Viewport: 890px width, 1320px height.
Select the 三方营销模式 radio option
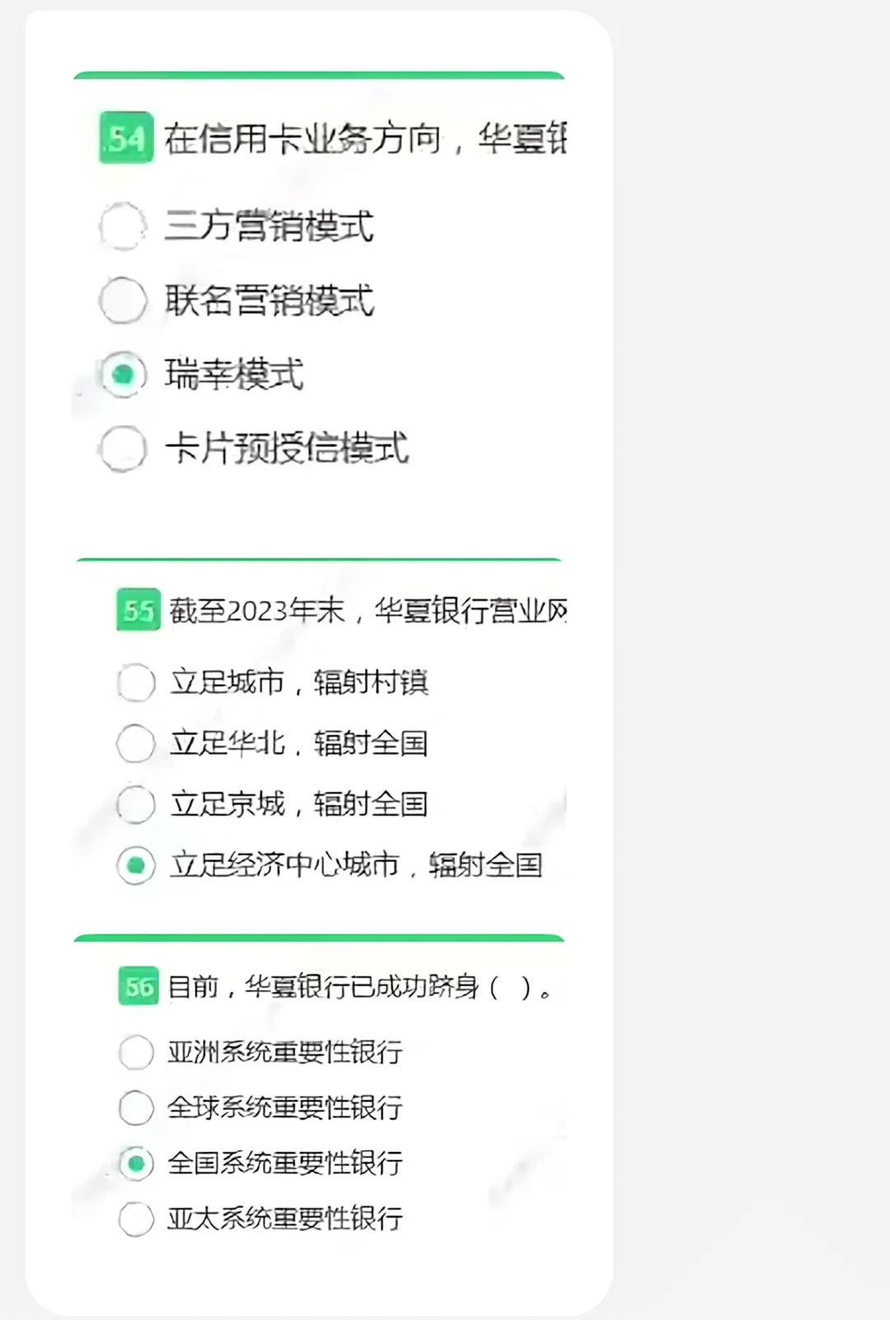123,226
